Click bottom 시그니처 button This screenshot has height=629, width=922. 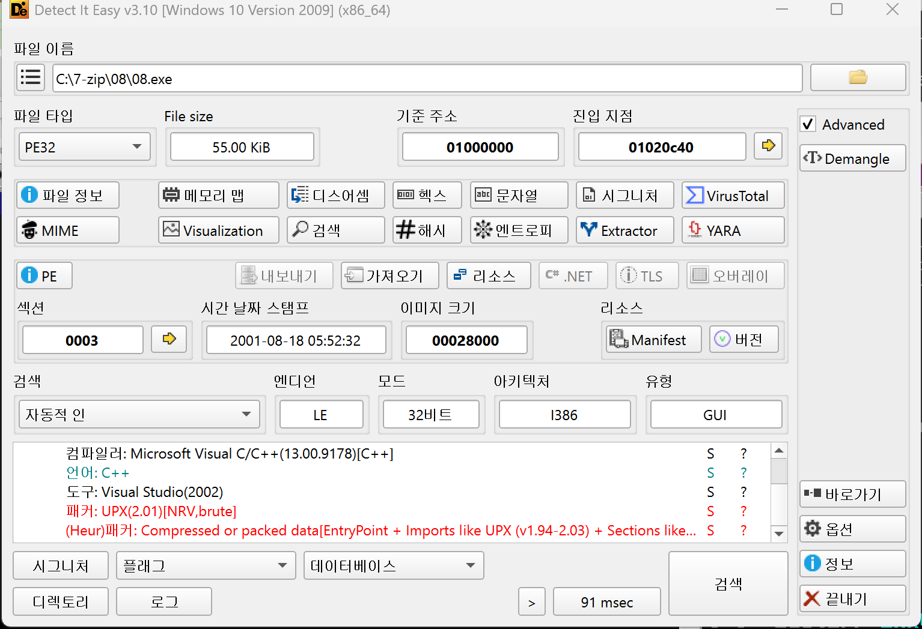[x=61, y=565]
